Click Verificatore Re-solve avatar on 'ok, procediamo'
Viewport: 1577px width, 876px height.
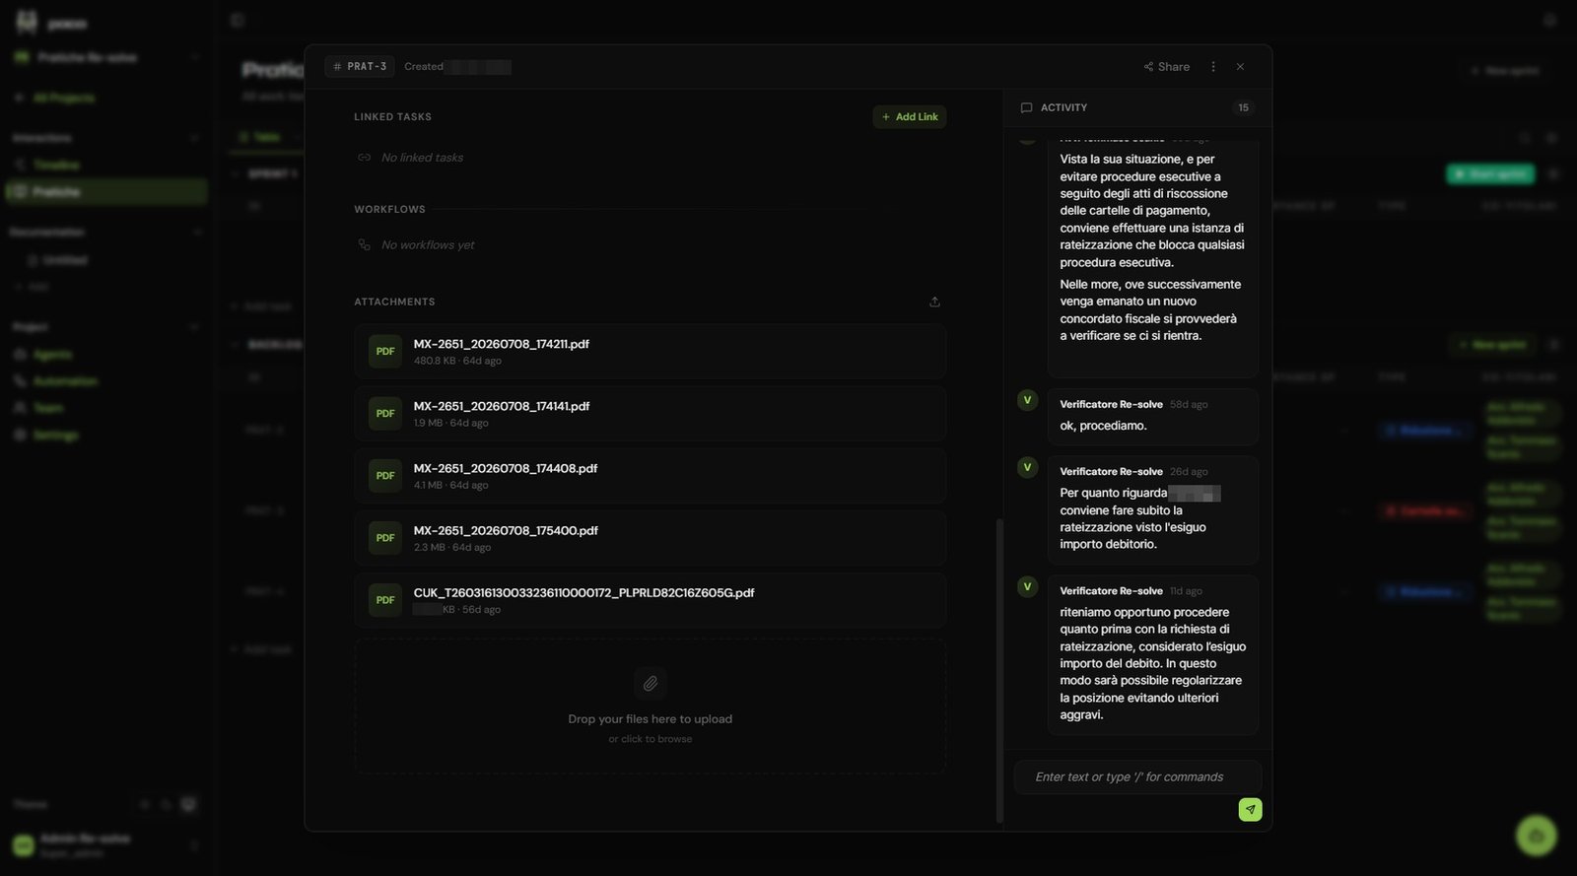(1027, 400)
